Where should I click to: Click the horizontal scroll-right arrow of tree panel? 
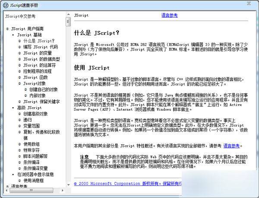[63, 190]
